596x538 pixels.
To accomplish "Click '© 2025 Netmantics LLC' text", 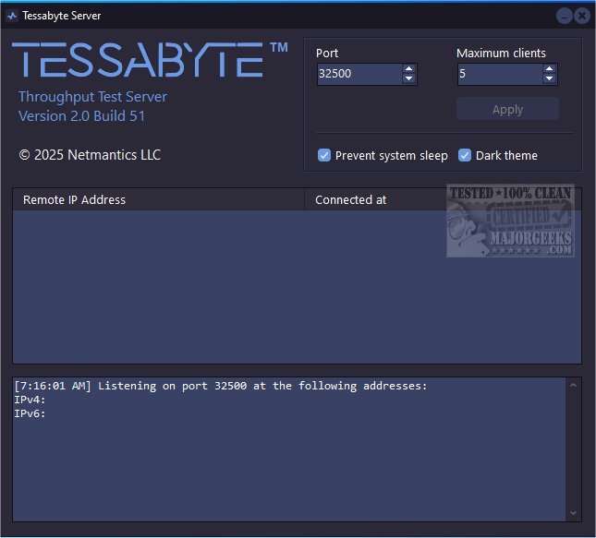I will [x=90, y=155].
